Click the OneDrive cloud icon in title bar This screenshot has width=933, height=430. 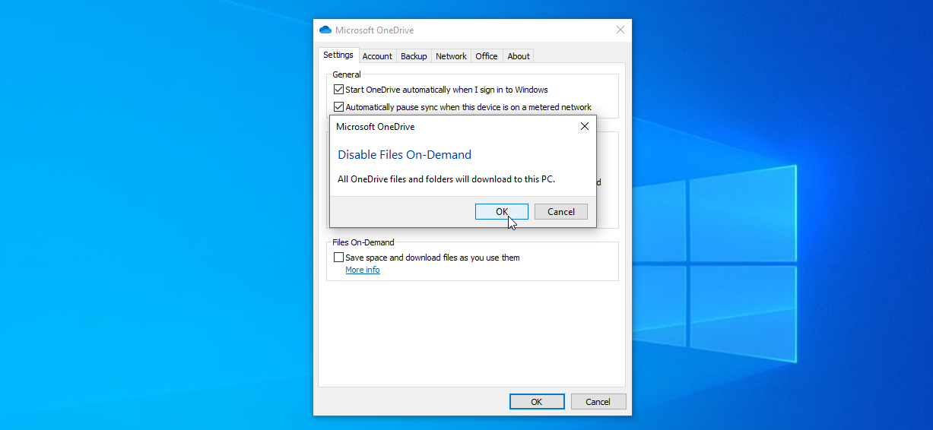click(325, 30)
